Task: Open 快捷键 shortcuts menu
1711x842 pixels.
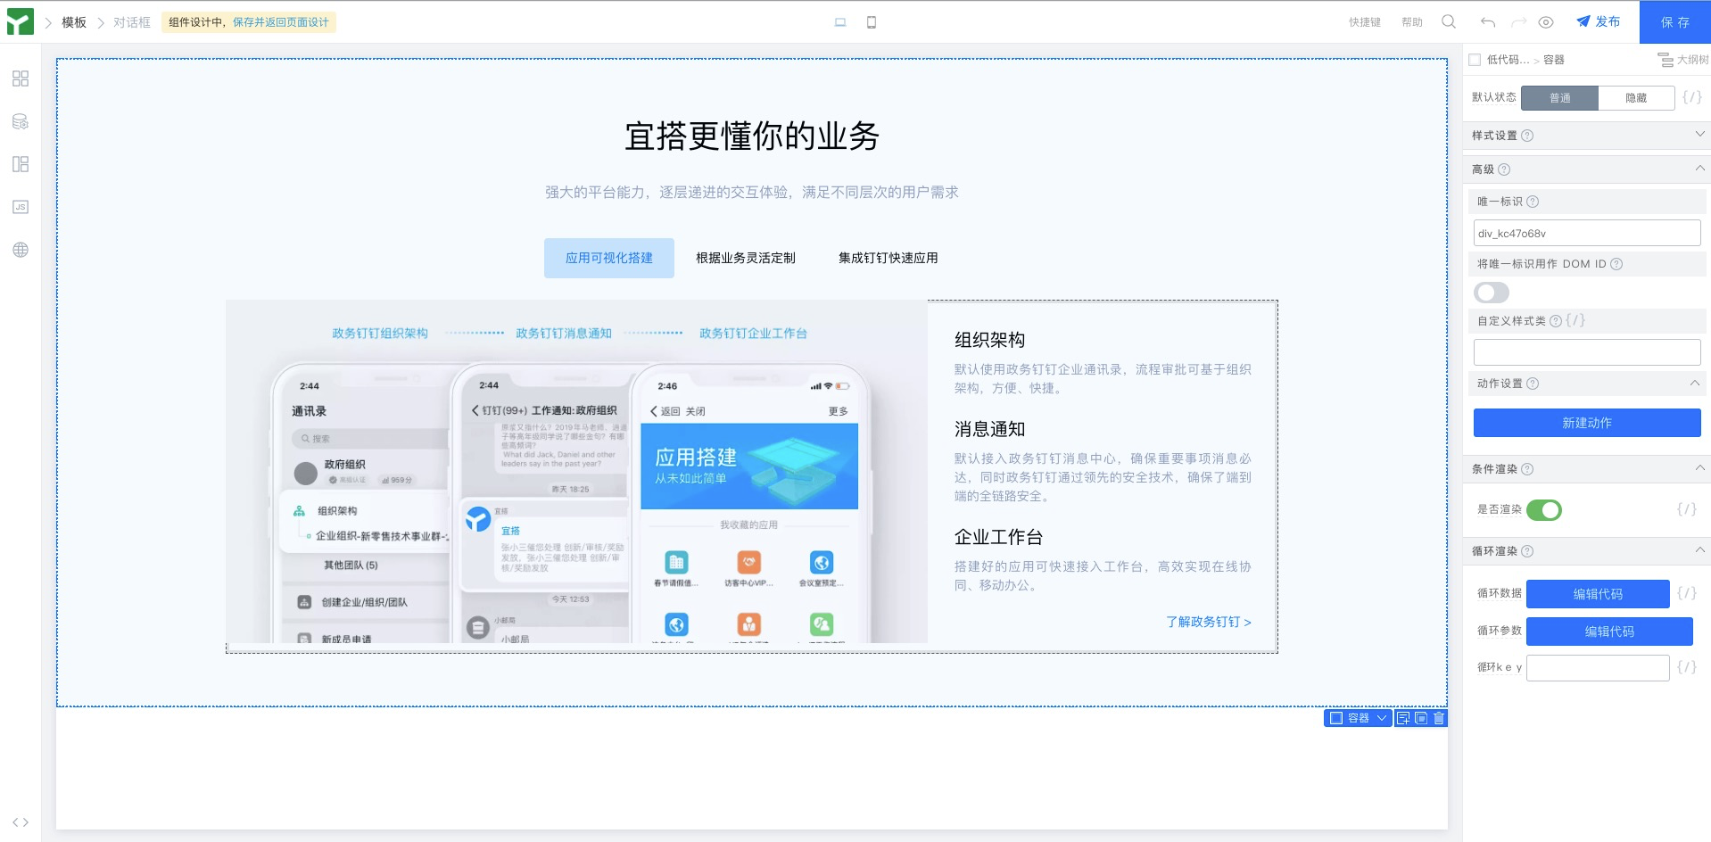Action: [x=1365, y=22]
